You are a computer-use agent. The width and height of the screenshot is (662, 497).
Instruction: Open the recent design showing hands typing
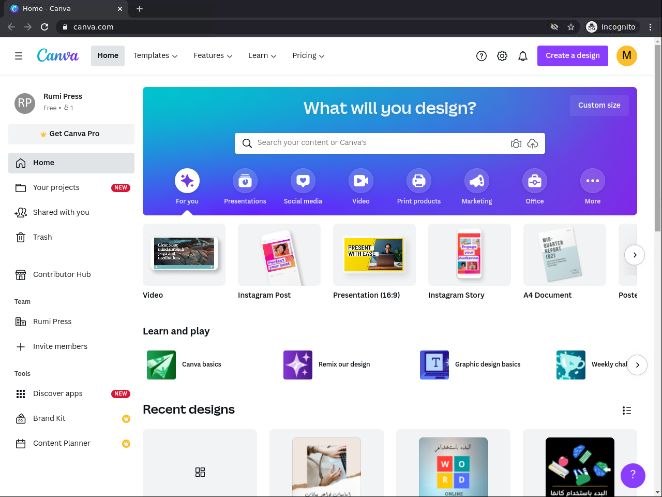coord(326,463)
